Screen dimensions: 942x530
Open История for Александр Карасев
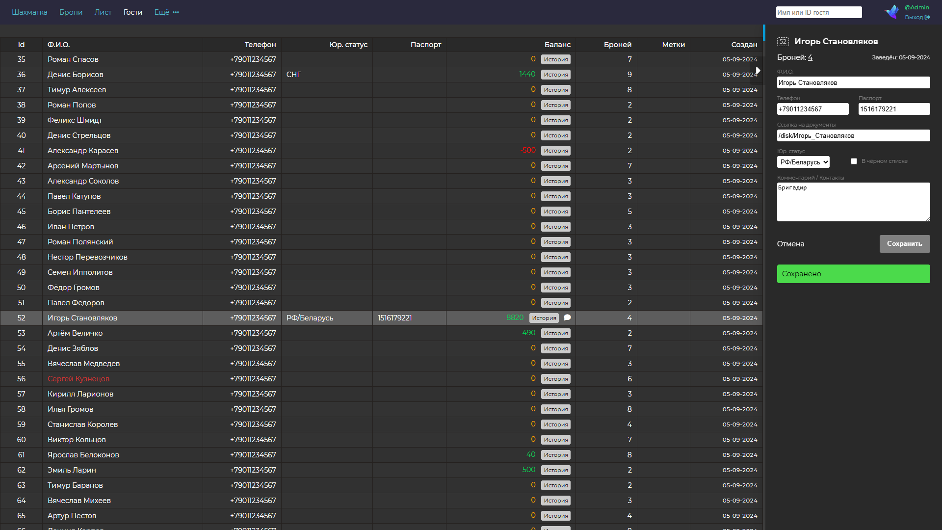[x=556, y=151]
